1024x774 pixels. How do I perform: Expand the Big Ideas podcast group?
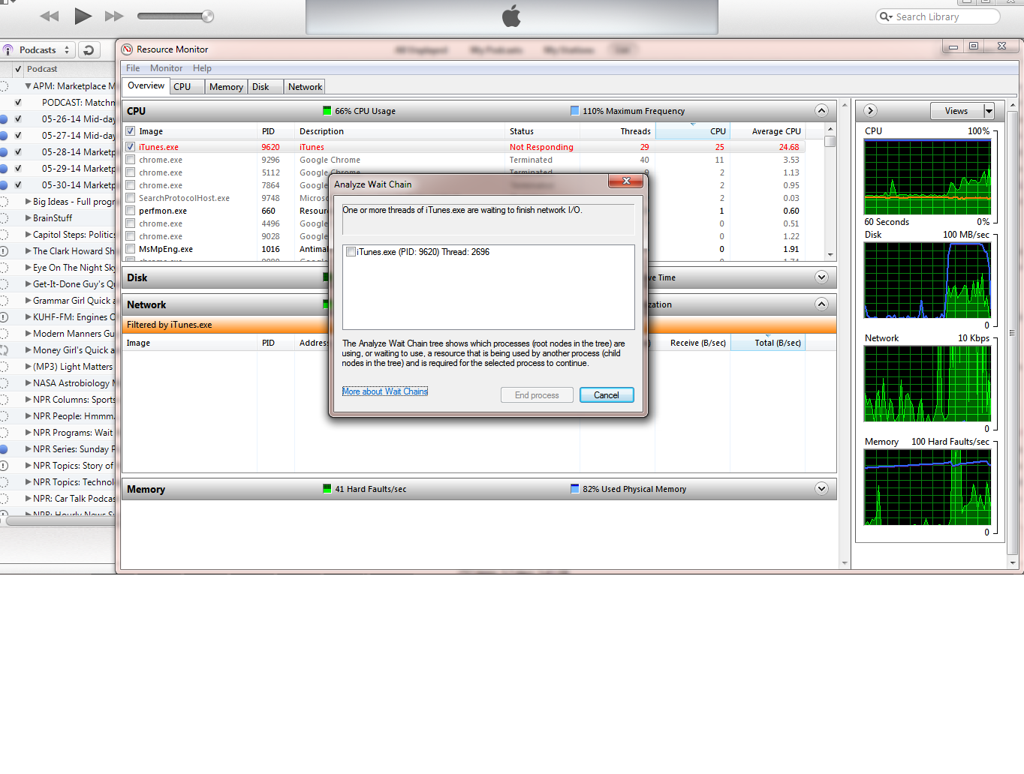coord(28,202)
